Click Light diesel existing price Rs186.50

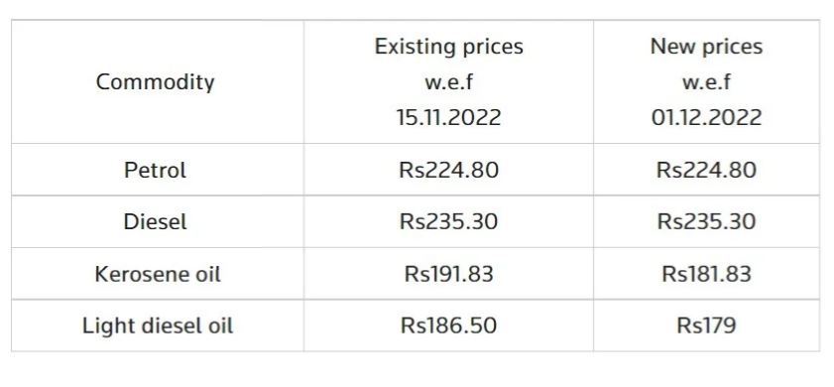tap(449, 325)
